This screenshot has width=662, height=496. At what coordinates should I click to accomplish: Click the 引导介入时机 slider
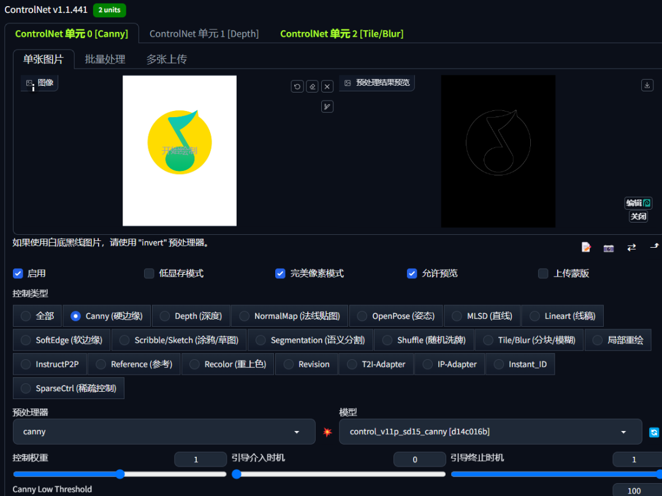(x=338, y=474)
